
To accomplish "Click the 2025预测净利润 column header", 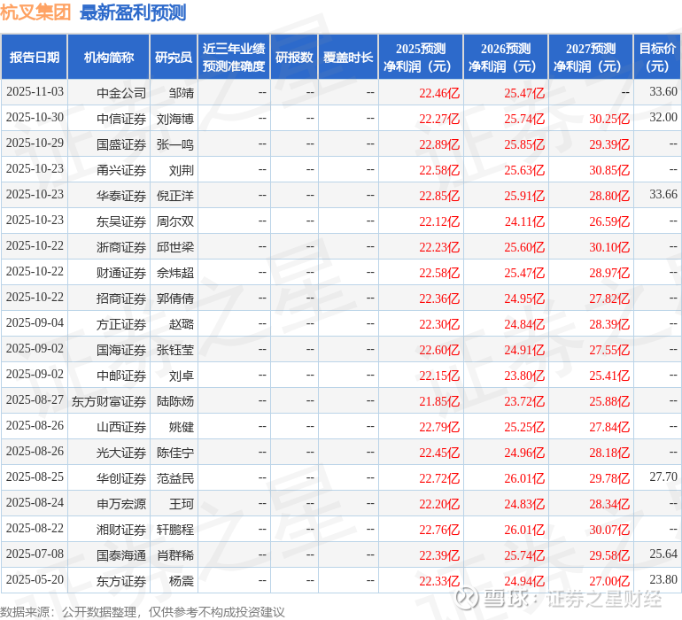I will tap(421, 57).
